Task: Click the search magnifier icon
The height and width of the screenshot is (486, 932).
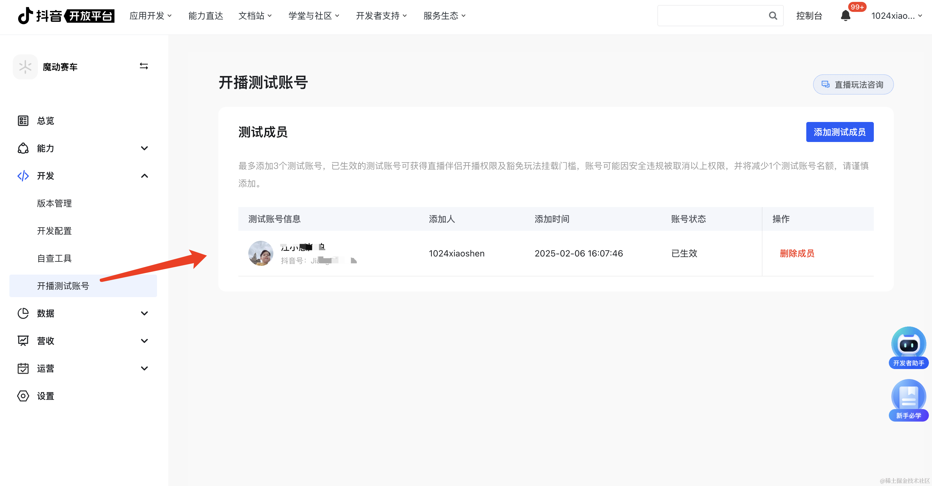Action: pyautogui.click(x=773, y=16)
